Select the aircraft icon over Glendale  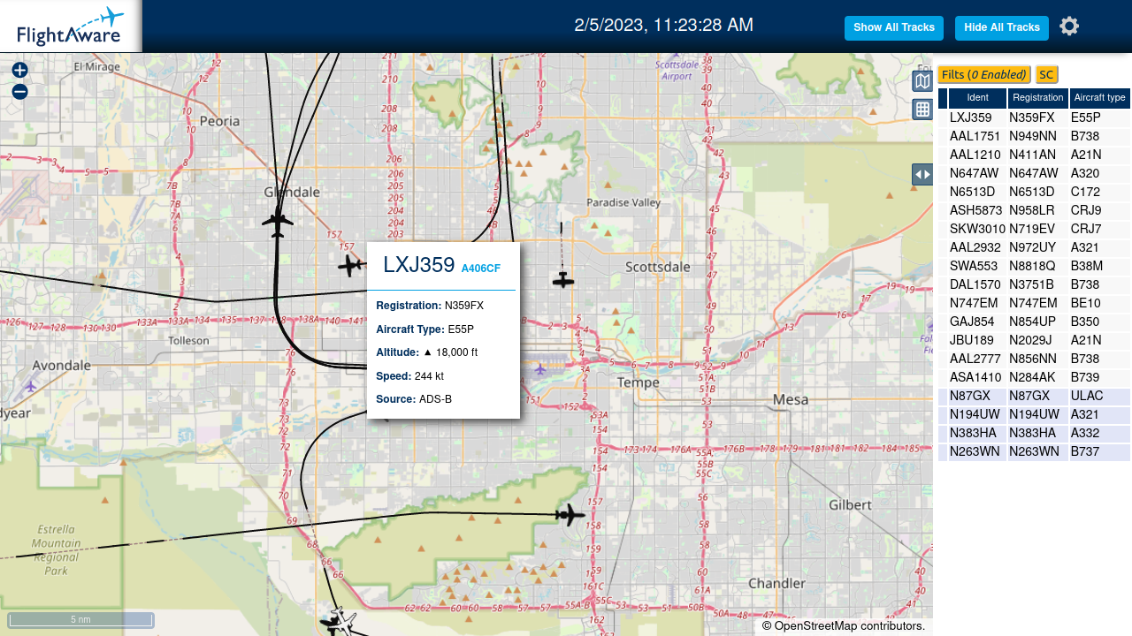click(x=278, y=220)
